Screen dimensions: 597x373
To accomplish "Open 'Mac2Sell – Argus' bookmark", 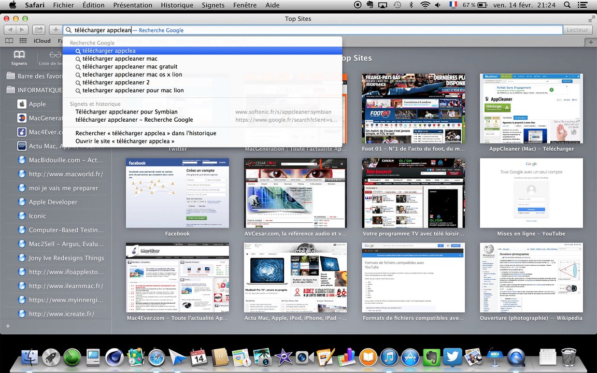I will click(61, 244).
